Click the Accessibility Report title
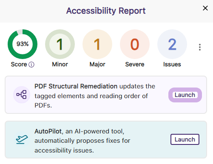The image size is (213, 164). point(106,11)
